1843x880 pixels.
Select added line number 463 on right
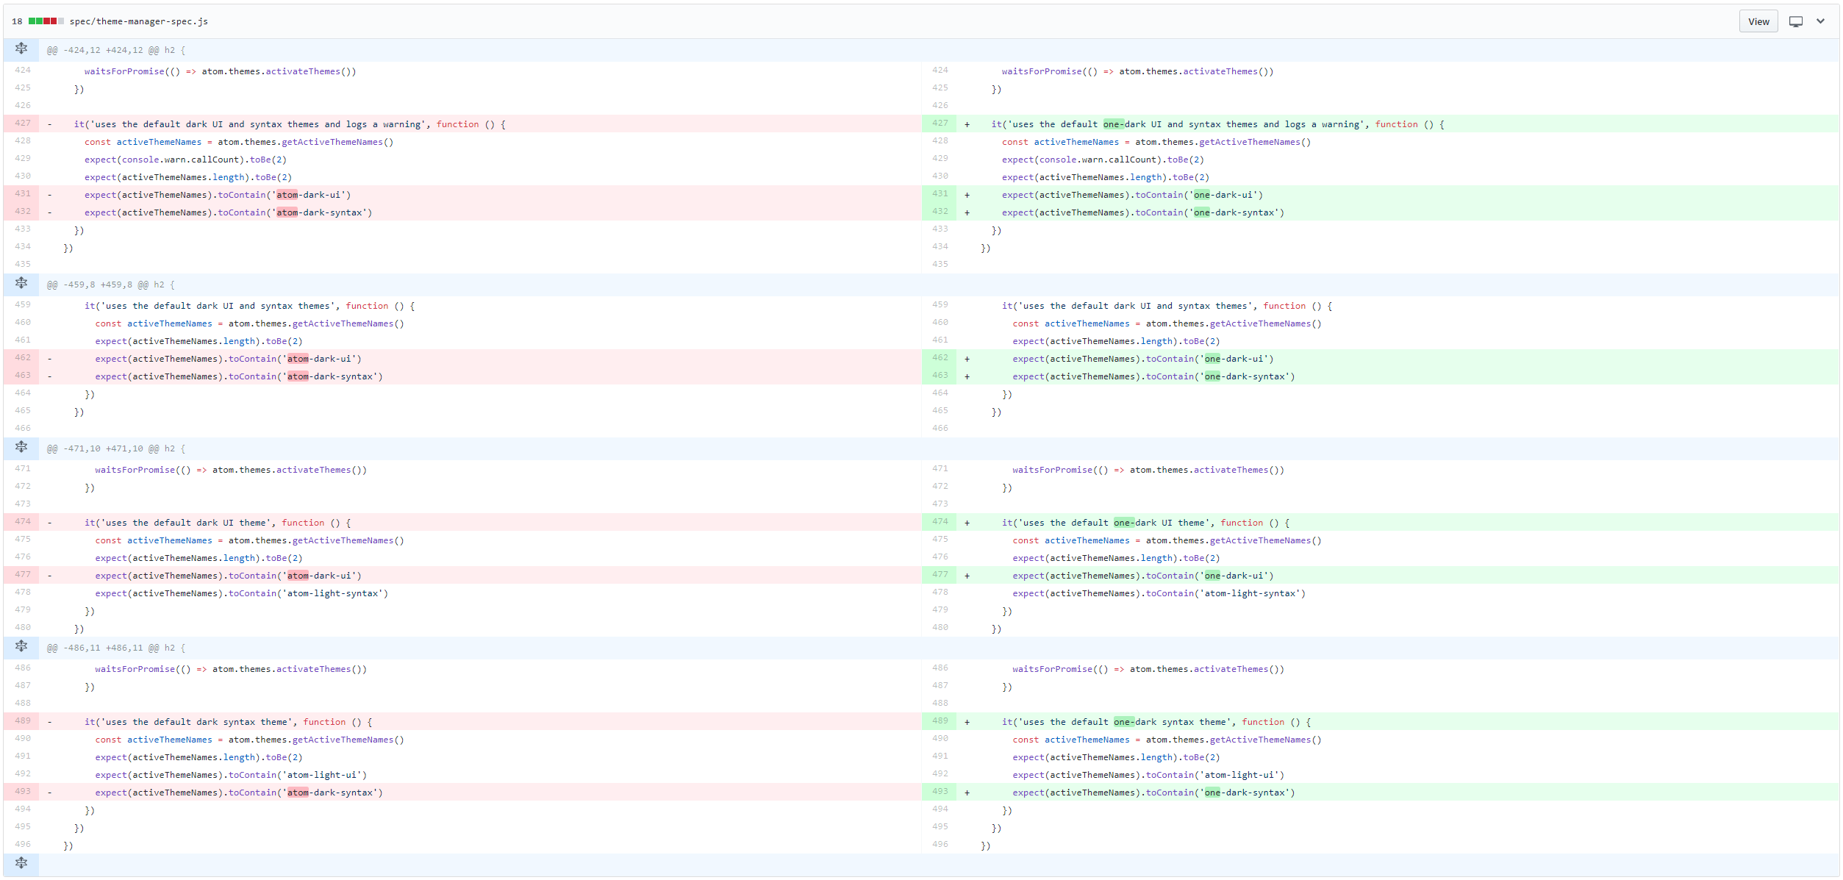tap(940, 376)
